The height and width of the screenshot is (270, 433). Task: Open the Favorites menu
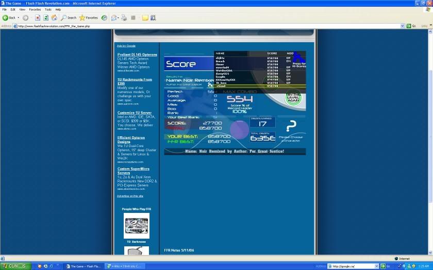(35, 9)
